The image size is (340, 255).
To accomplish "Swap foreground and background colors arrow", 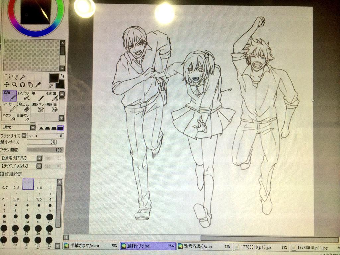I will pyautogui.click(x=62, y=76).
